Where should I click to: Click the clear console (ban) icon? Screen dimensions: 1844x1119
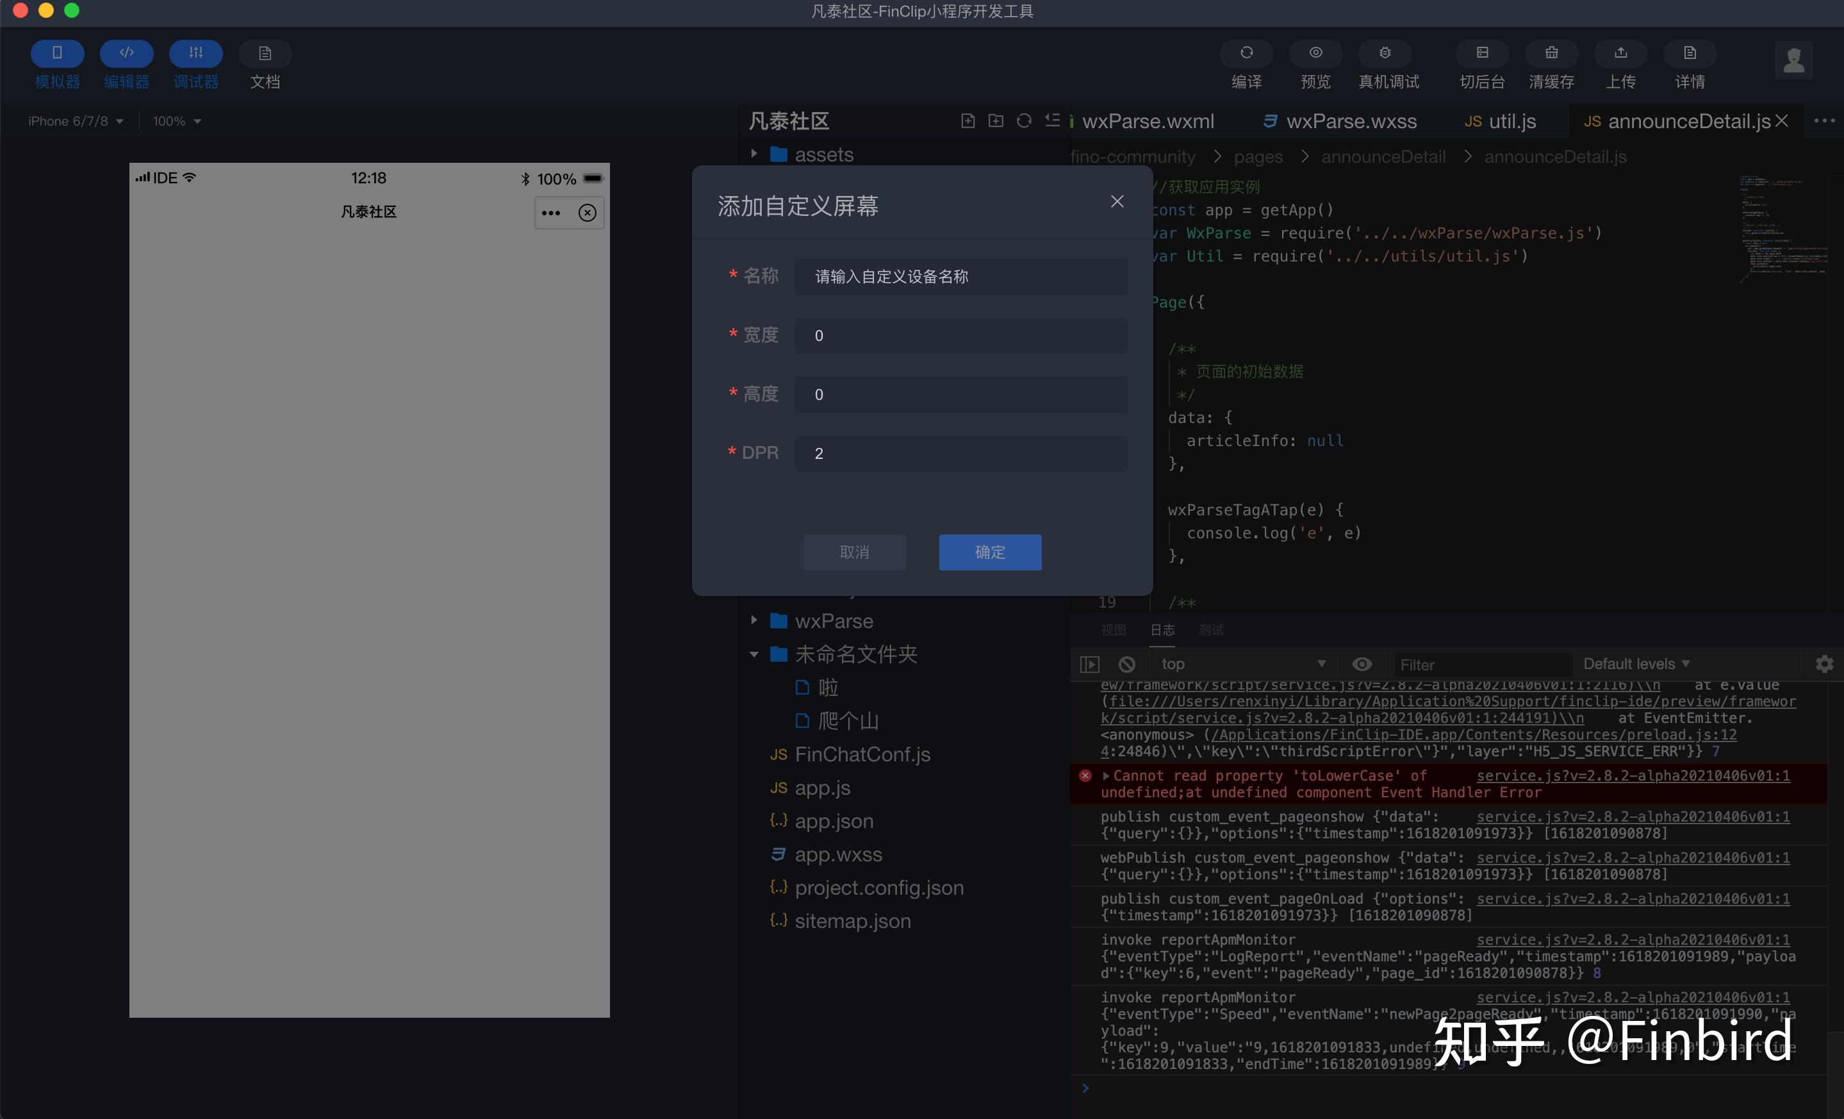click(1126, 664)
